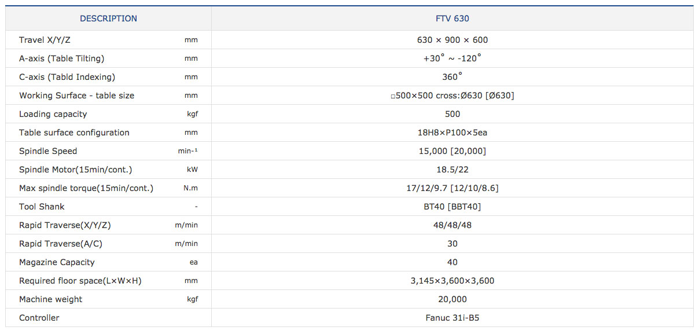This screenshot has height=334, width=699.
Task: Select the Spindle Motor(15min/cont.) label
Action: pos(75,170)
